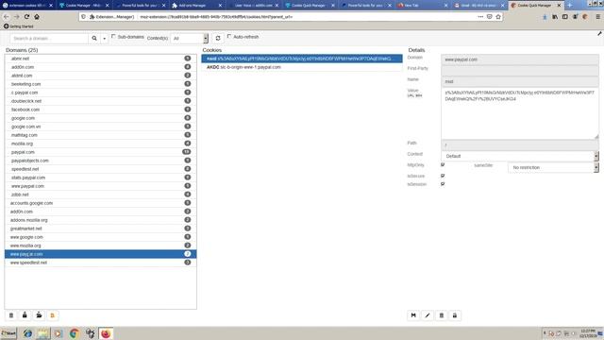The height and width of the screenshot is (340, 604).
Task: Switch to the Add-ons Manager tab
Action: 196,6
